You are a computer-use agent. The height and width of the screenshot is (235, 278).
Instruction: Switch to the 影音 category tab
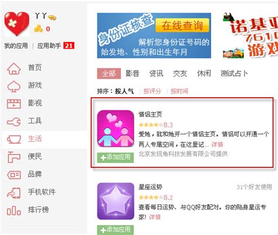133,74
